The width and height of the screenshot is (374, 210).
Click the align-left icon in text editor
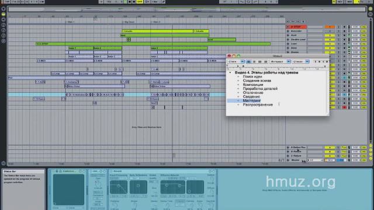click(x=248, y=62)
